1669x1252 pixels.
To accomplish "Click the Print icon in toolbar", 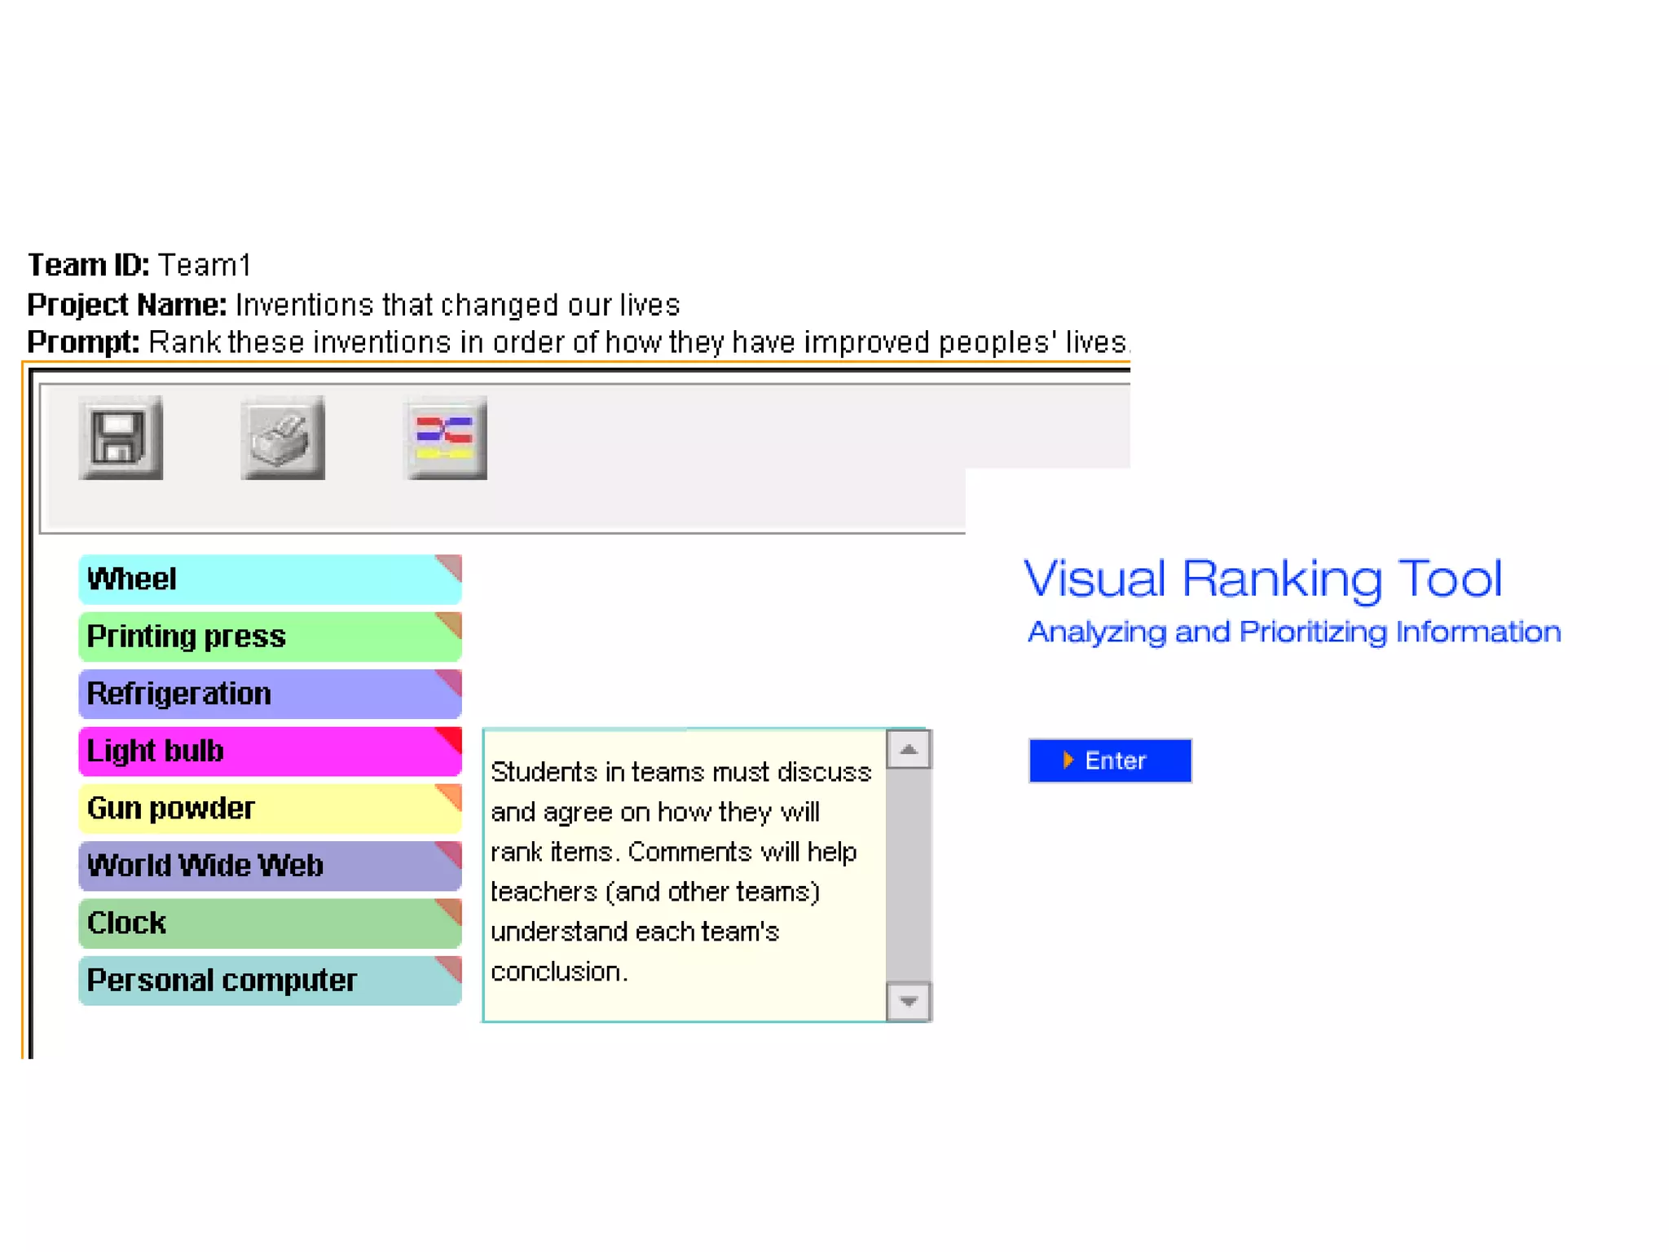I will click(x=282, y=438).
